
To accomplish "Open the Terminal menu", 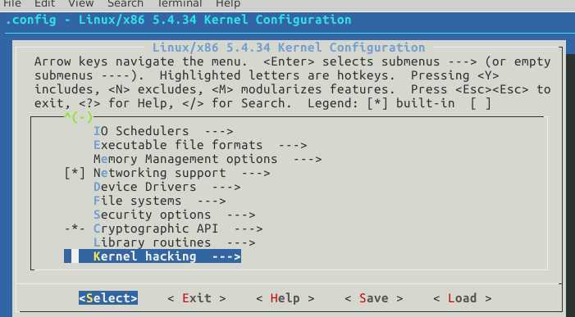I will click(180, 3).
